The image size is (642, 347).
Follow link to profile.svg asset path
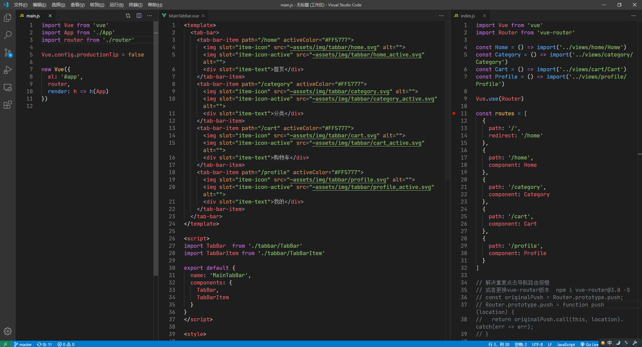pyautogui.click(x=338, y=180)
